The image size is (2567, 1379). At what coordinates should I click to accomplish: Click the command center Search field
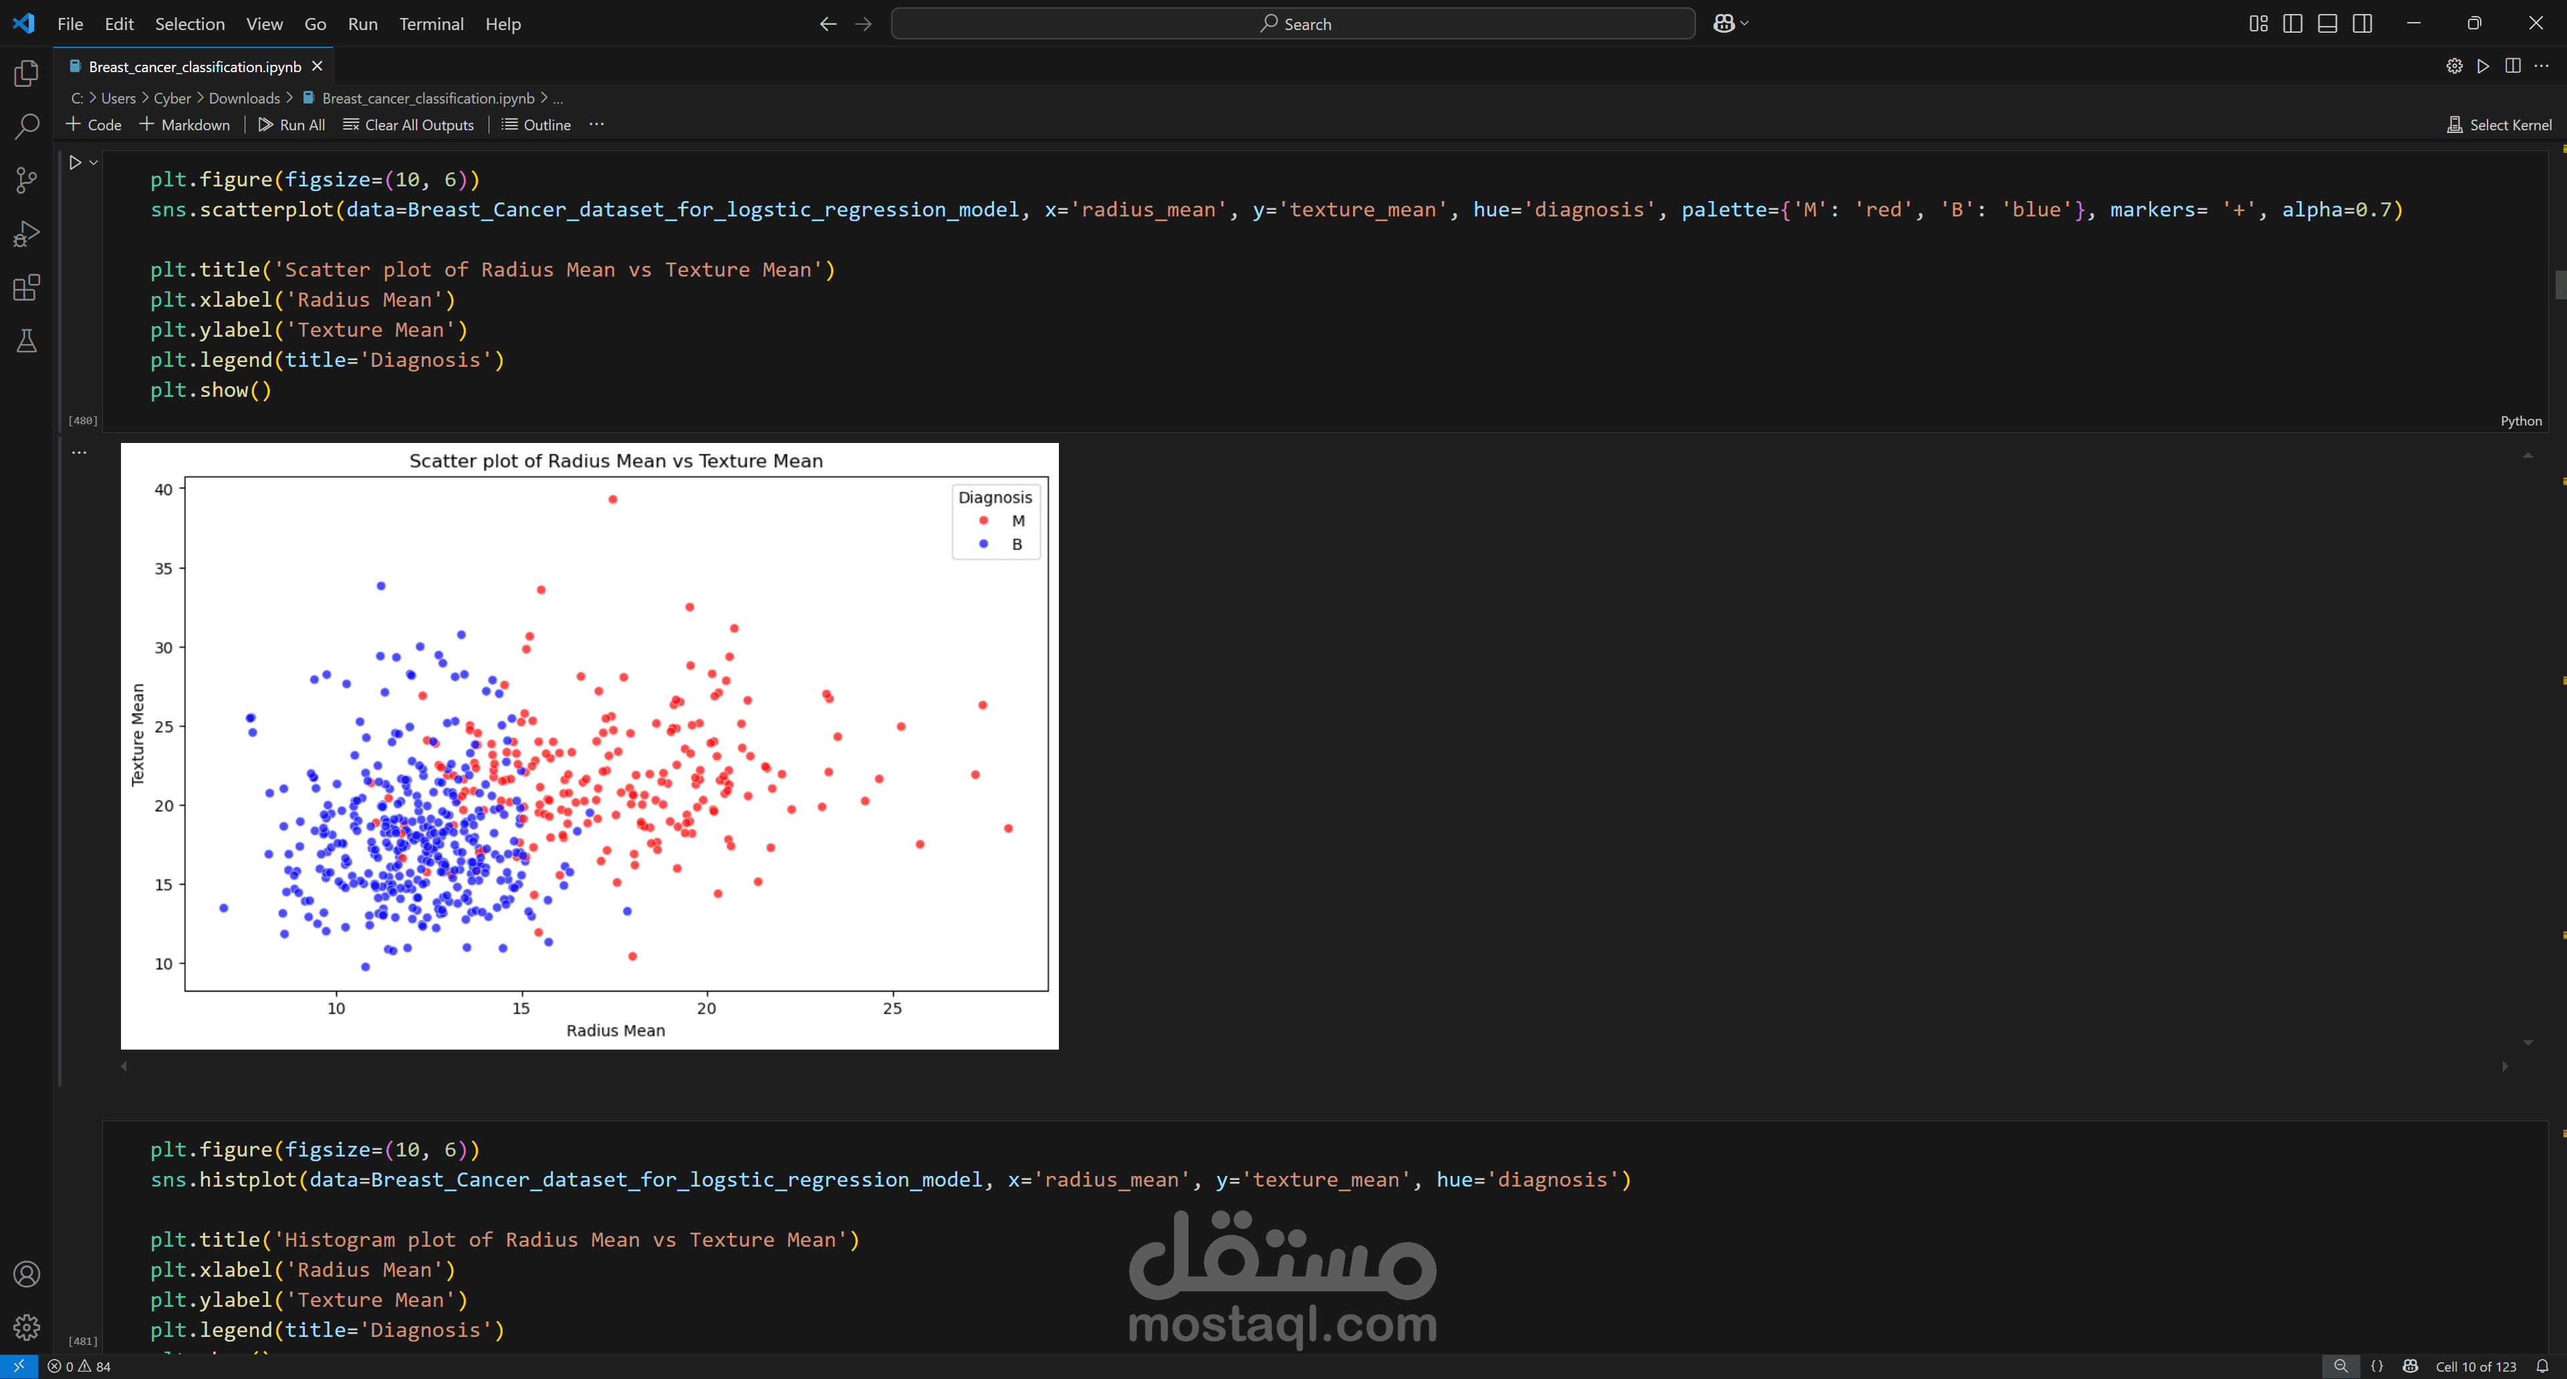pos(1292,24)
